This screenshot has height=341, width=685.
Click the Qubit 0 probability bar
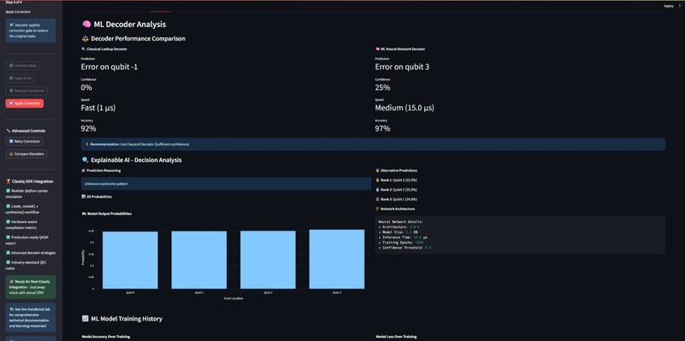click(x=130, y=260)
